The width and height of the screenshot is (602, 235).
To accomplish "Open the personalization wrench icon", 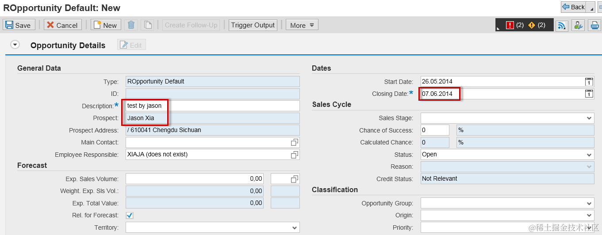I will click(578, 25).
